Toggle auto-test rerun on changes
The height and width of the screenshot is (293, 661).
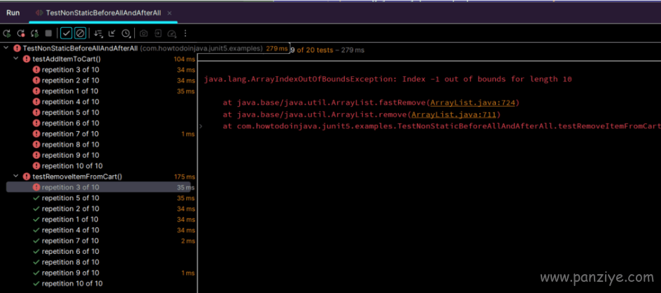[34, 33]
